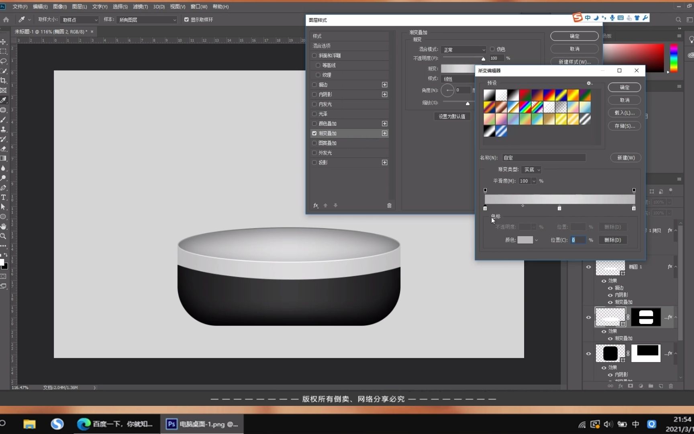Click the Home icon in options bar
The width and height of the screenshot is (694, 434).
(6, 19)
